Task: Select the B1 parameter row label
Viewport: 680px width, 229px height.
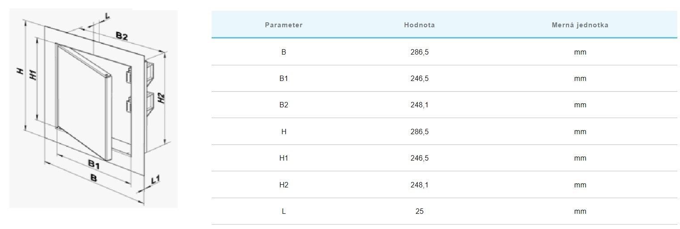Action: [x=284, y=79]
